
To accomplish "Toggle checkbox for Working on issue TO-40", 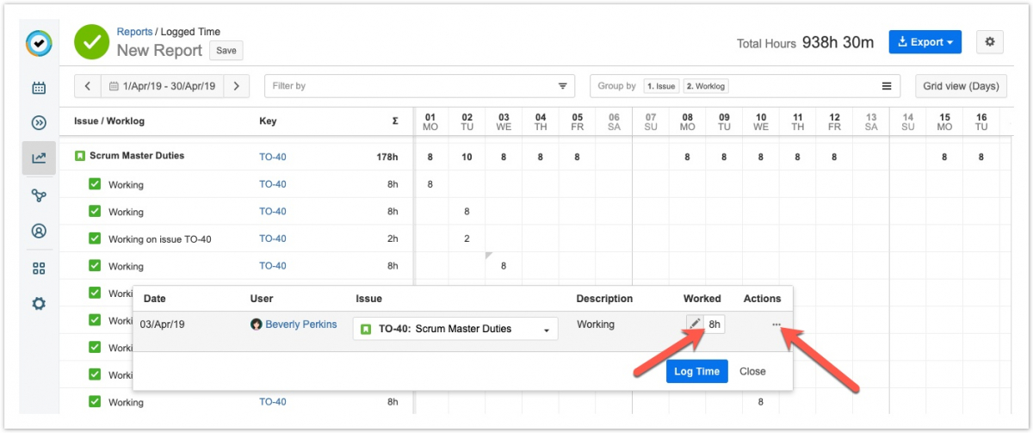I will click(x=95, y=238).
